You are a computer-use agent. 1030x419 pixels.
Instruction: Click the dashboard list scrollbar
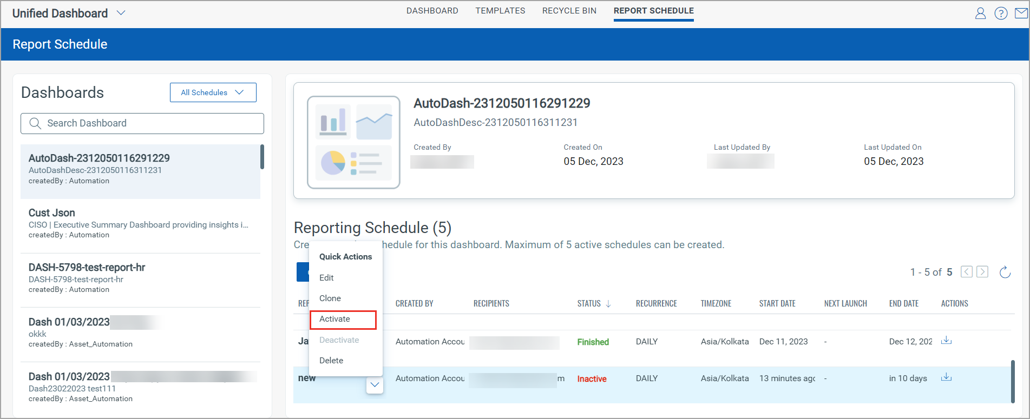pos(262,157)
